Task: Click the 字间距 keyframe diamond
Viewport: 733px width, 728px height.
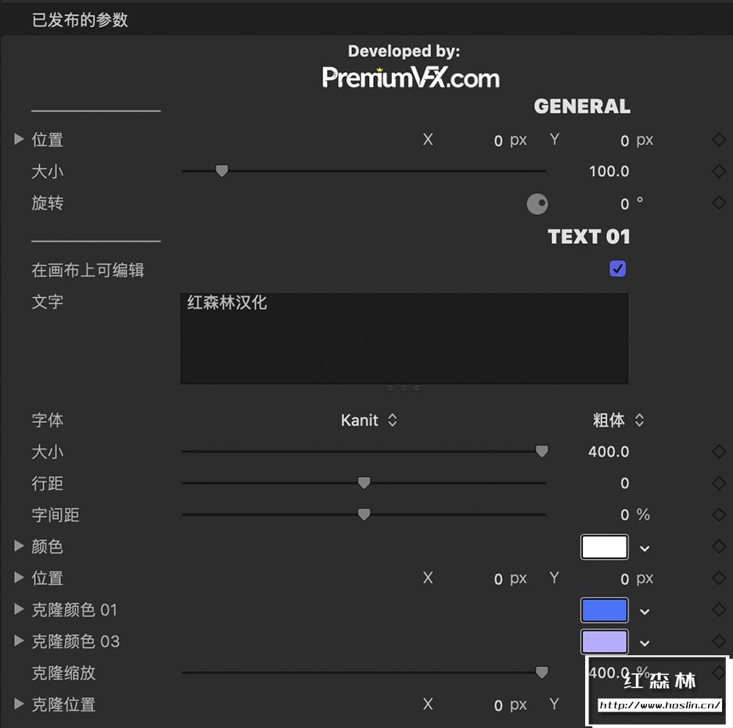Action: (719, 515)
